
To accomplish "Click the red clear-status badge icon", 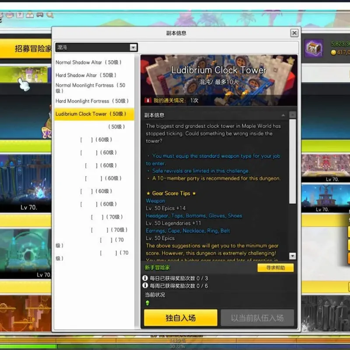I will coord(147,101).
